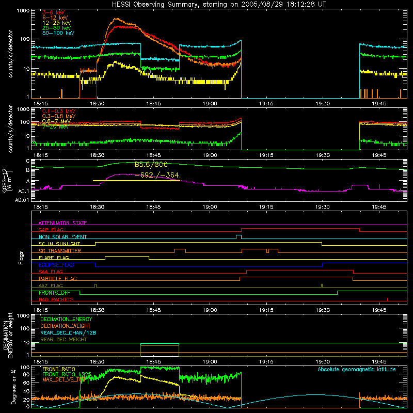The height and width of the screenshot is (413, 413).
Task: Click the '7-20 MeV' legend entry
Action: click(x=55, y=126)
